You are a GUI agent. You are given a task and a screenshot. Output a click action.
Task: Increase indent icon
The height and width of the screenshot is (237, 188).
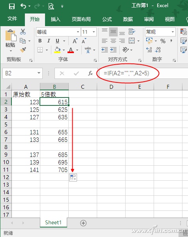coord(113,50)
